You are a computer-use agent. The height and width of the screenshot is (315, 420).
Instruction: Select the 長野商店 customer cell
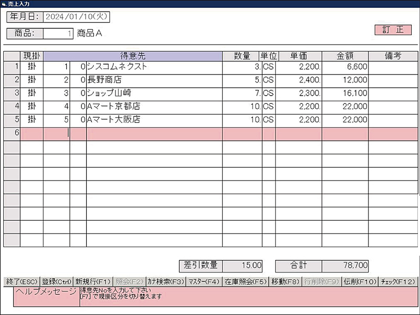tap(154, 80)
